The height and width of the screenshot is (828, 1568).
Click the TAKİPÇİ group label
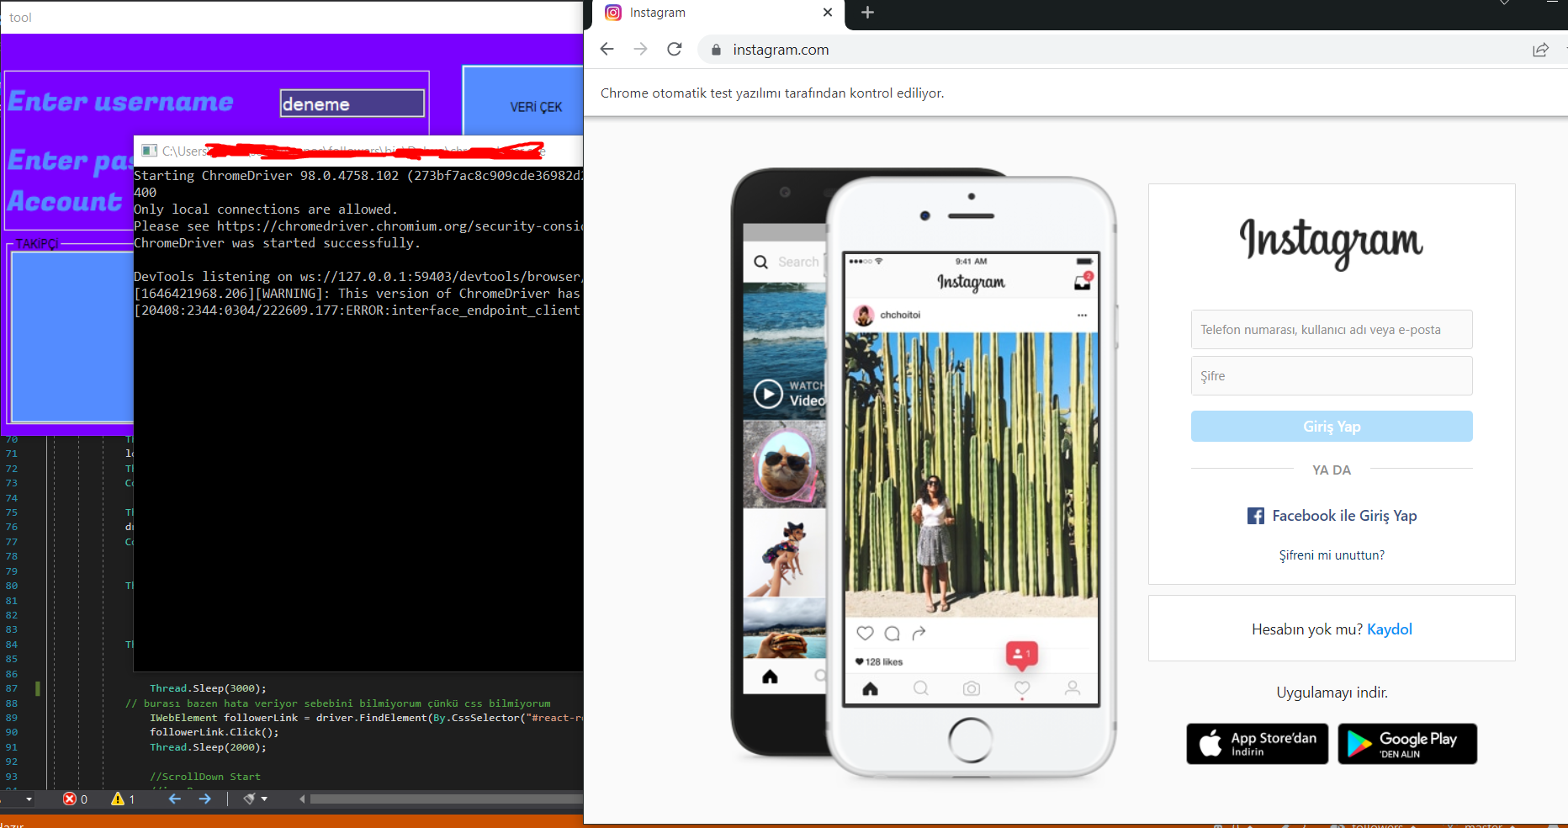38,244
